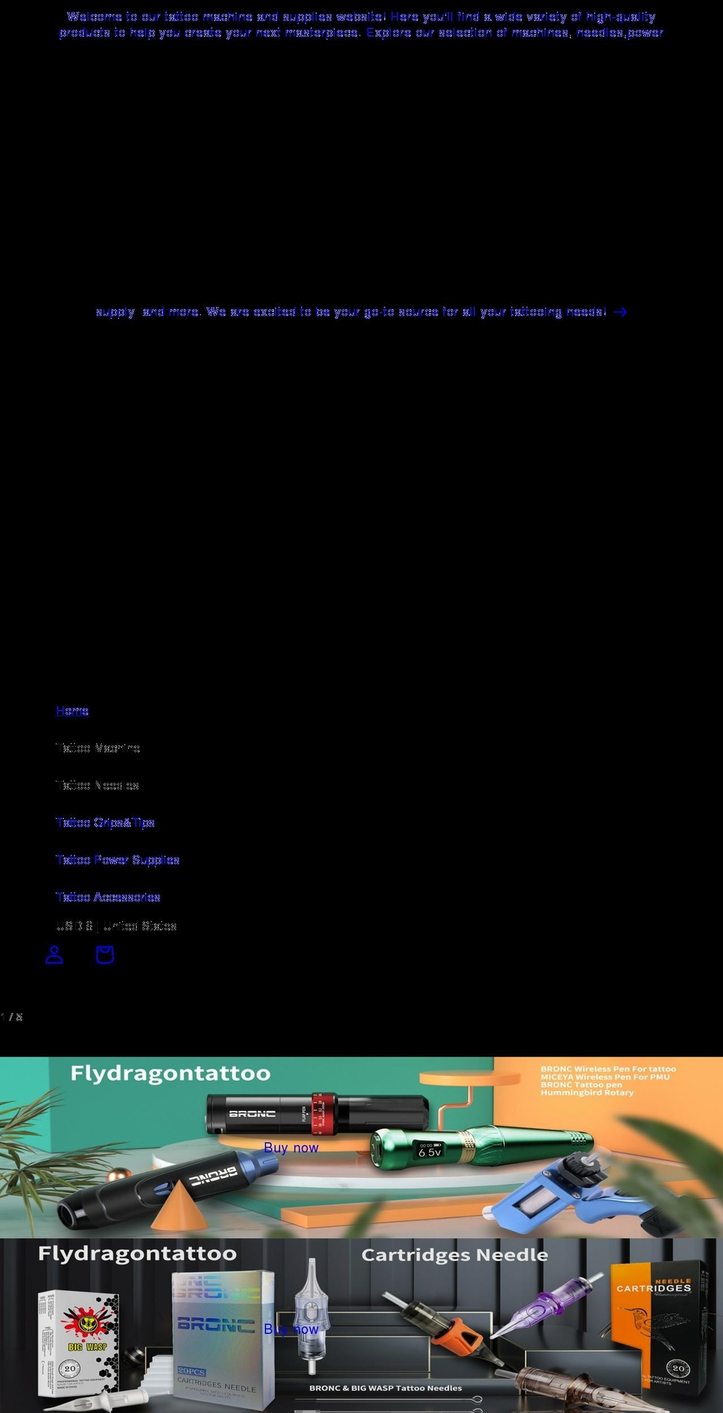The width and height of the screenshot is (723, 1413).
Task: Click Buy now on Cartridges Needle banner
Action: click(x=291, y=1329)
